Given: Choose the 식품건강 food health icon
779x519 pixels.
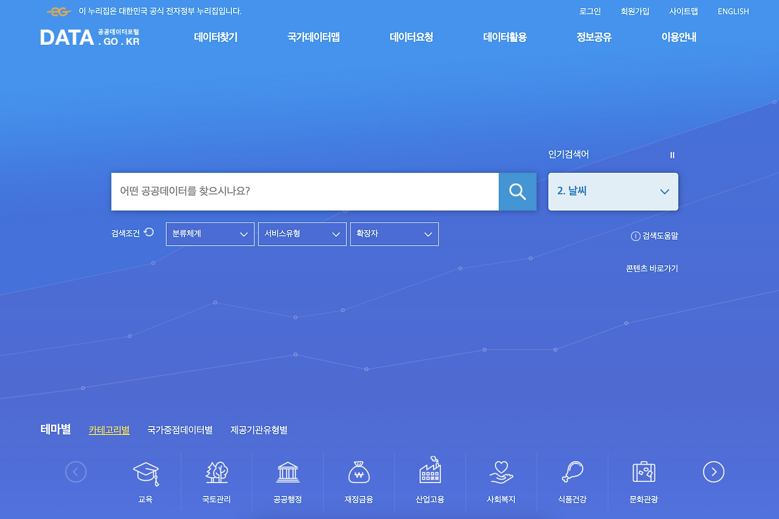Looking at the screenshot, I should click(x=572, y=472).
